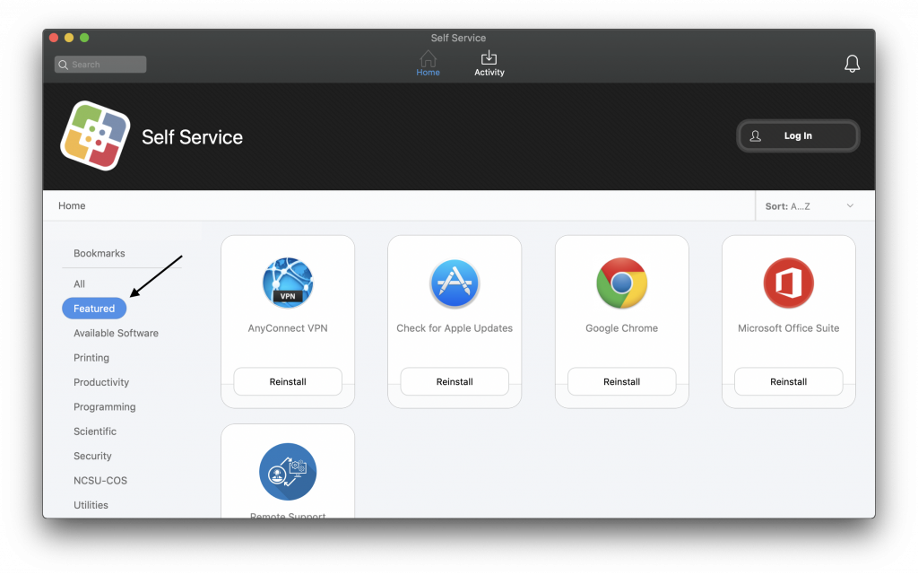Reinstall Microsoft Office Suite
The image size is (918, 575).
(789, 382)
